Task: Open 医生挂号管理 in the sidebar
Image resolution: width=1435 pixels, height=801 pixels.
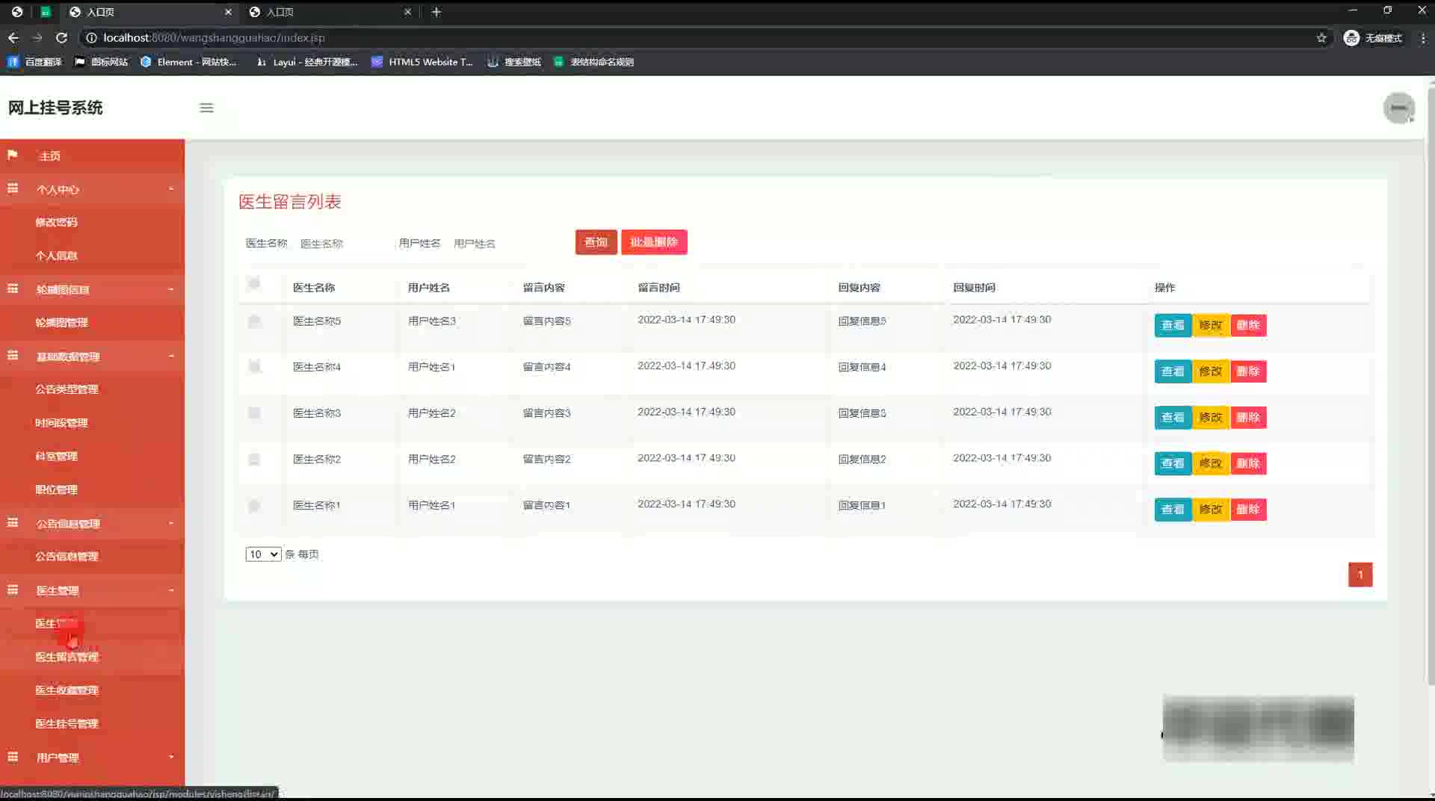Action: click(67, 723)
